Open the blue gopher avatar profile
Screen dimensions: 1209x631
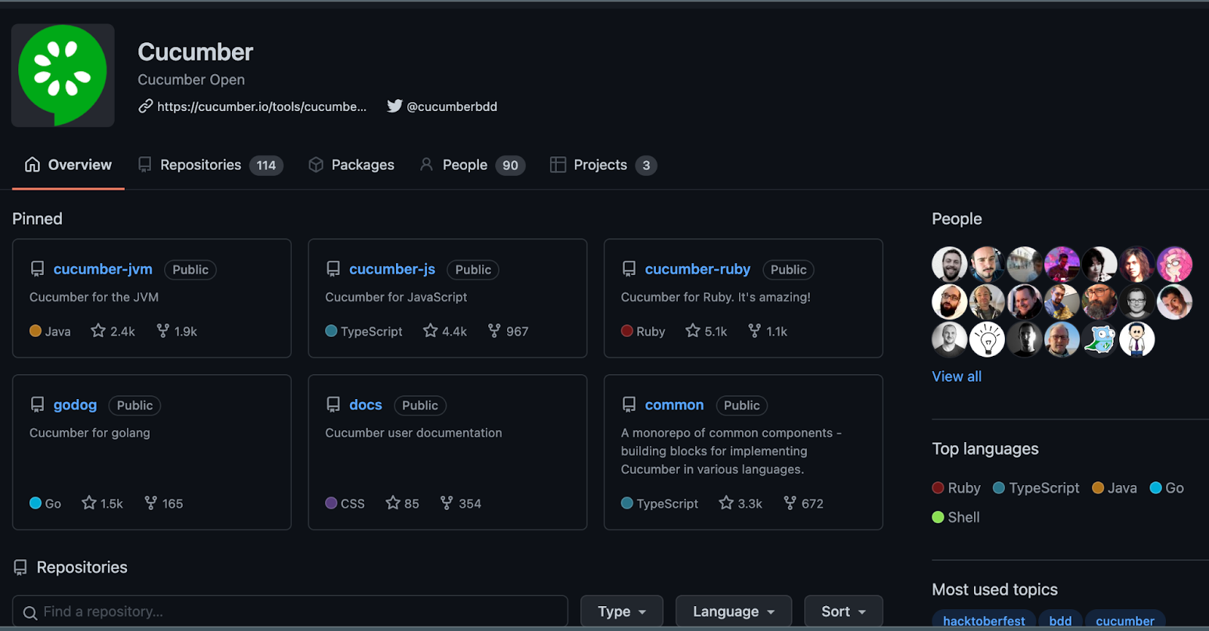click(x=1099, y=339)
